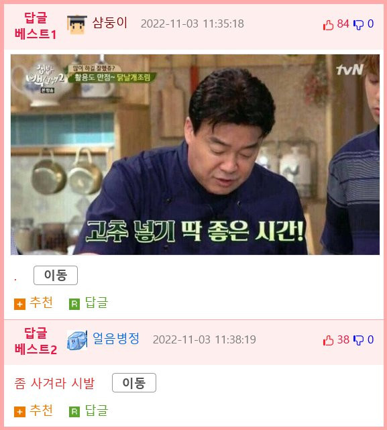Image resolution: width=387 pixels, height=430 pixels.
Task: Click orange plus icon under second comment
Action: [19, 412]
